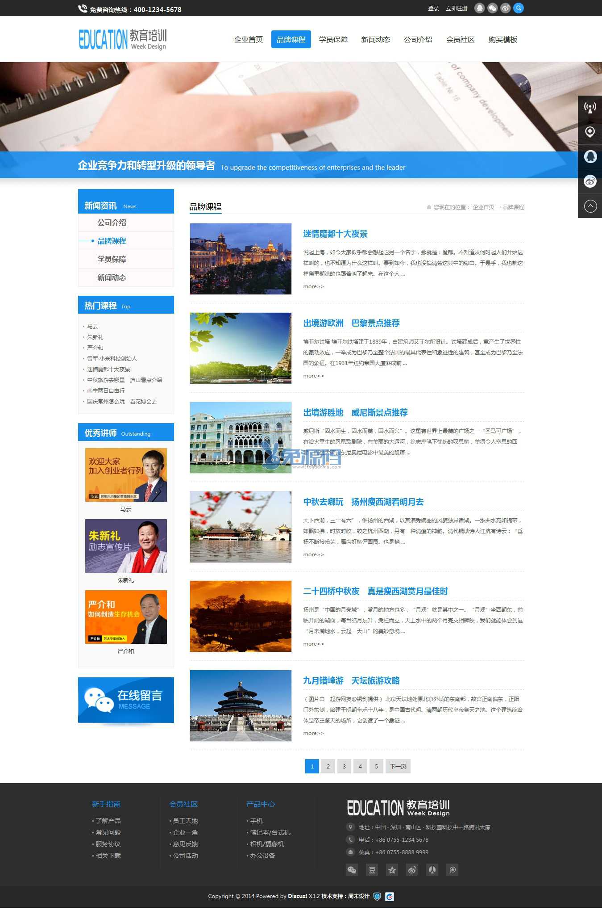Open the 学员保障 navigation menu item
Viewport: 602px width, 911px height.
333,40
